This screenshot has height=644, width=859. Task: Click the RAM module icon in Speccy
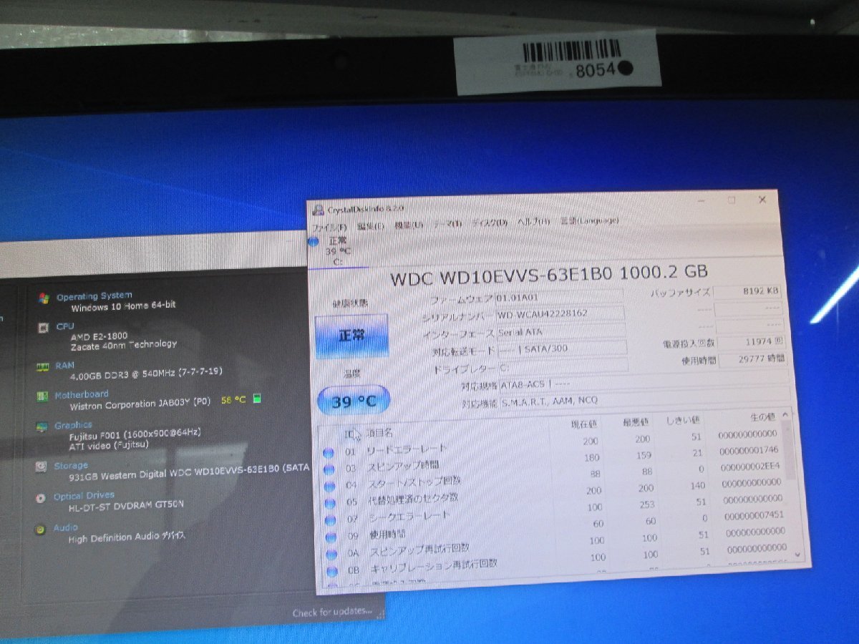(x=42, y=366)
